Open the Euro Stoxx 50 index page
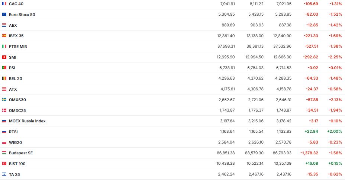 22,15
